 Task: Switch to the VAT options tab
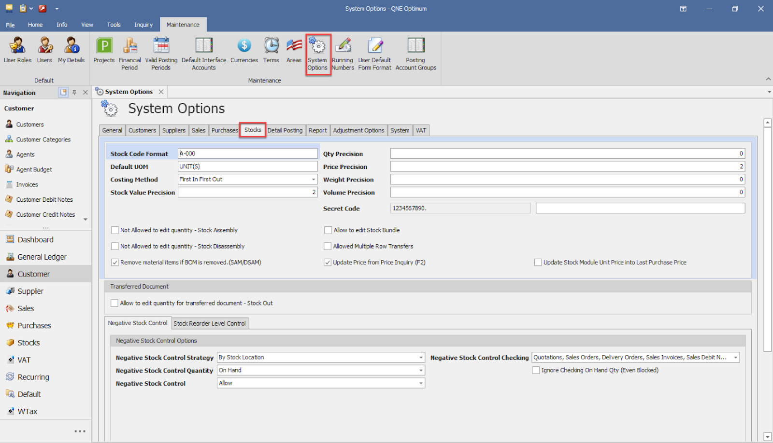coord(421,130)
